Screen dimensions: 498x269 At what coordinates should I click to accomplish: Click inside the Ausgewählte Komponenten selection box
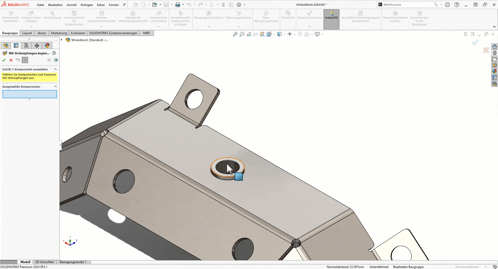tap(29, 94)
